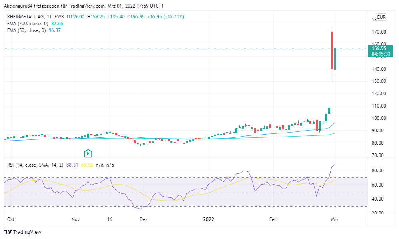The height and width of the screenshot is (239, 399).
Task: Select the RHEINMETALL AG symbol title
Action: coord(26,17)
